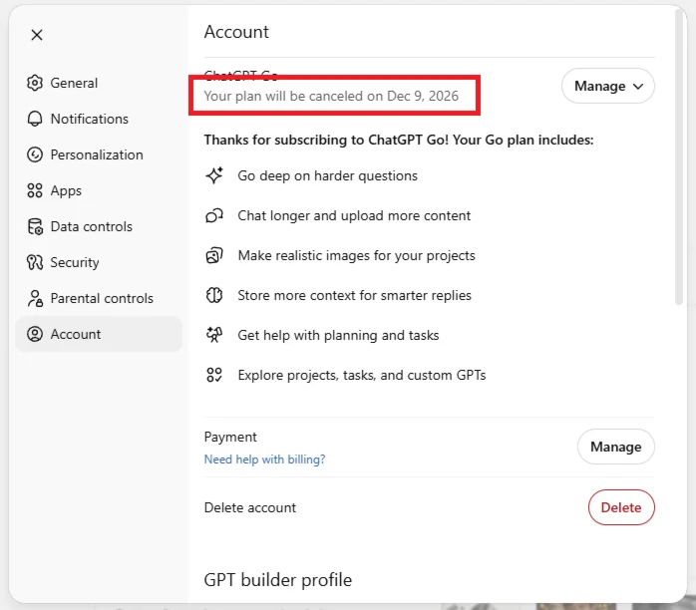Click the General gear icon
696x610 pixels.
(x=35, y=83)
